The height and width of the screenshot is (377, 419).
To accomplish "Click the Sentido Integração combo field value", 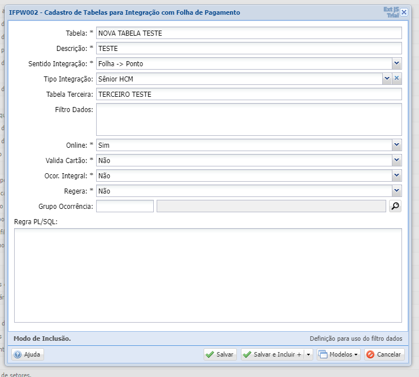I will point(244,63).
